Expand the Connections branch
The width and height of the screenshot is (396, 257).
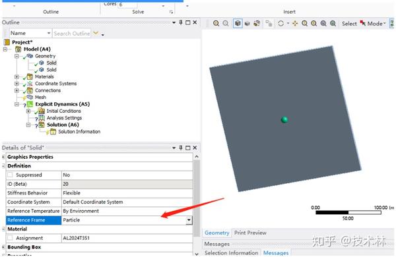(16, 90)
